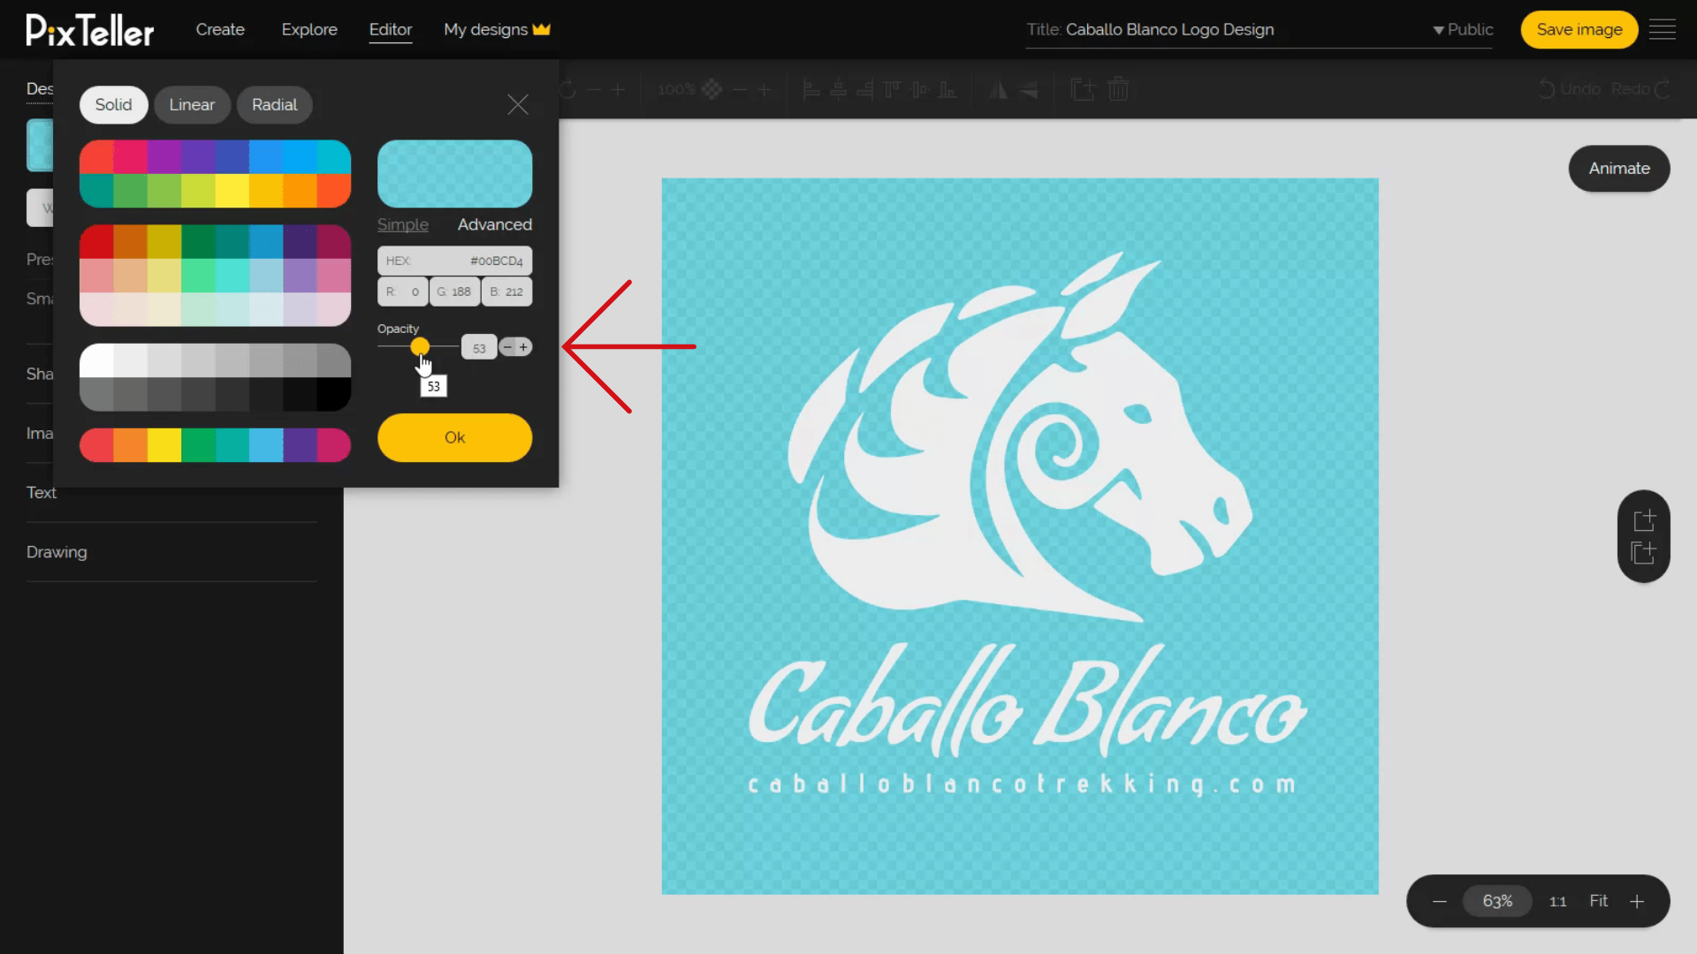Upper add-page icon on right floating panel
The width and height of the screenshot is (1697, 954).
click(x=1644, y=519)
